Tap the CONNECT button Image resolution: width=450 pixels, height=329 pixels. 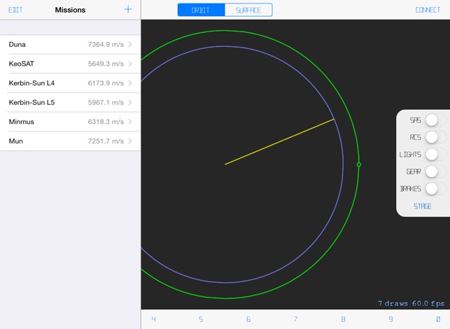point(428,10)
